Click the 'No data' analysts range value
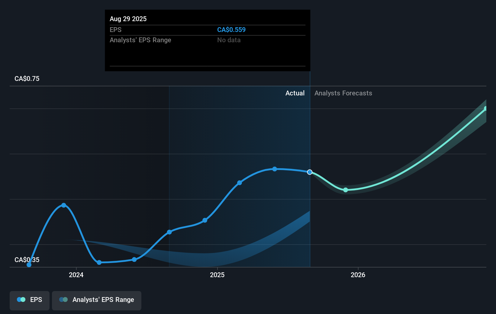 229,40
